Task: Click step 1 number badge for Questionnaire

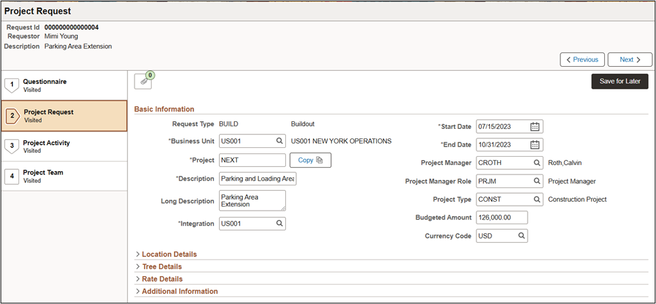Action: (12, 85)
